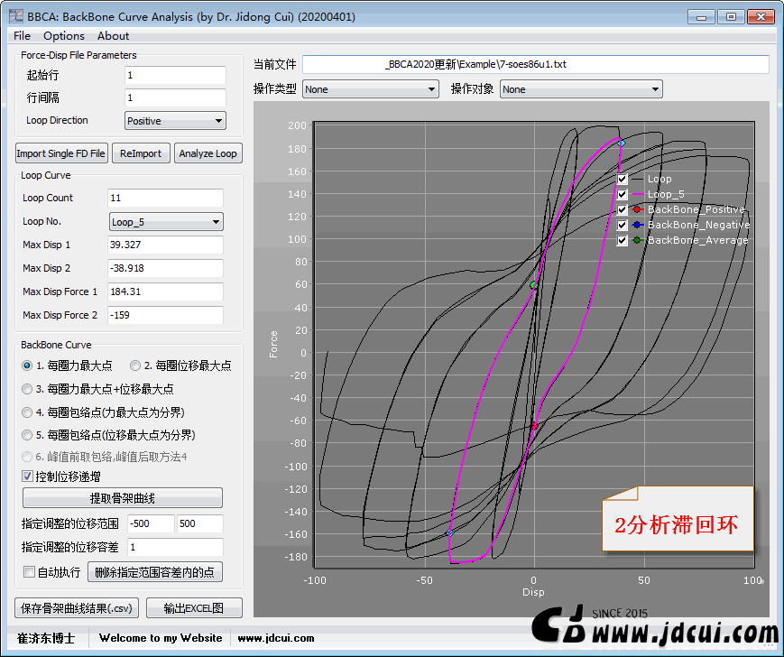This screenshot has width=784, height=657.
Task: Click the Force axis label
Action: (273, 344)
